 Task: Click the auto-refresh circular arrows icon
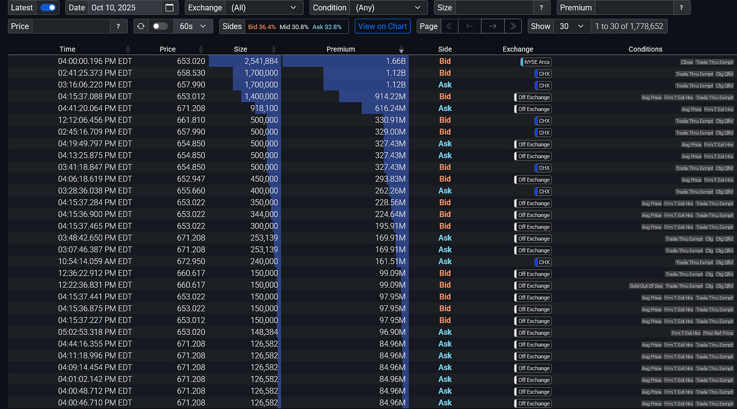(141, 26)
